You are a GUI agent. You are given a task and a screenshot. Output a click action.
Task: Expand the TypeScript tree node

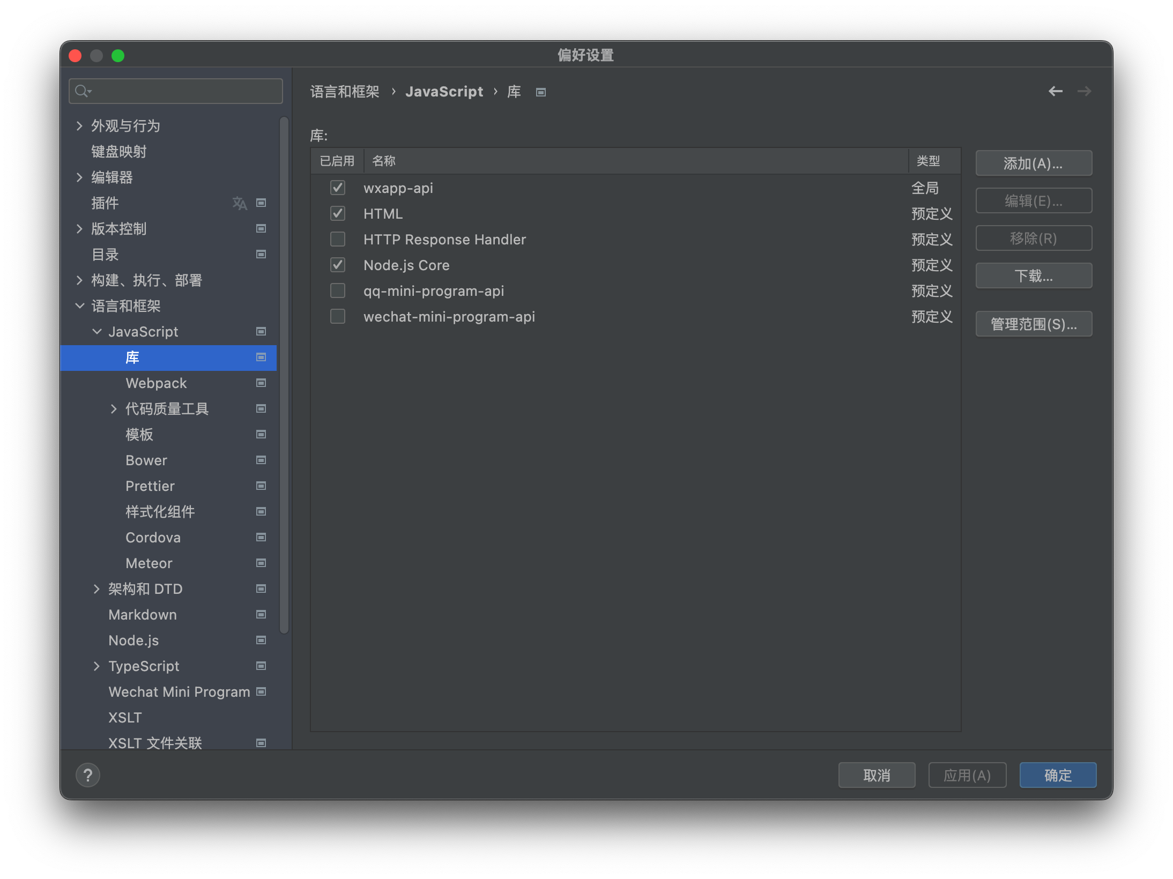tap(96, 666)
